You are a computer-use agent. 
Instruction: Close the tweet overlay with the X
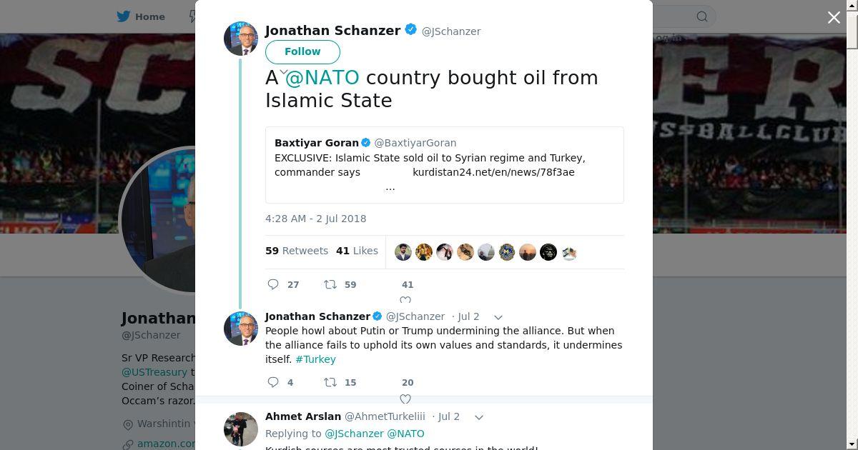coord(834,18)
